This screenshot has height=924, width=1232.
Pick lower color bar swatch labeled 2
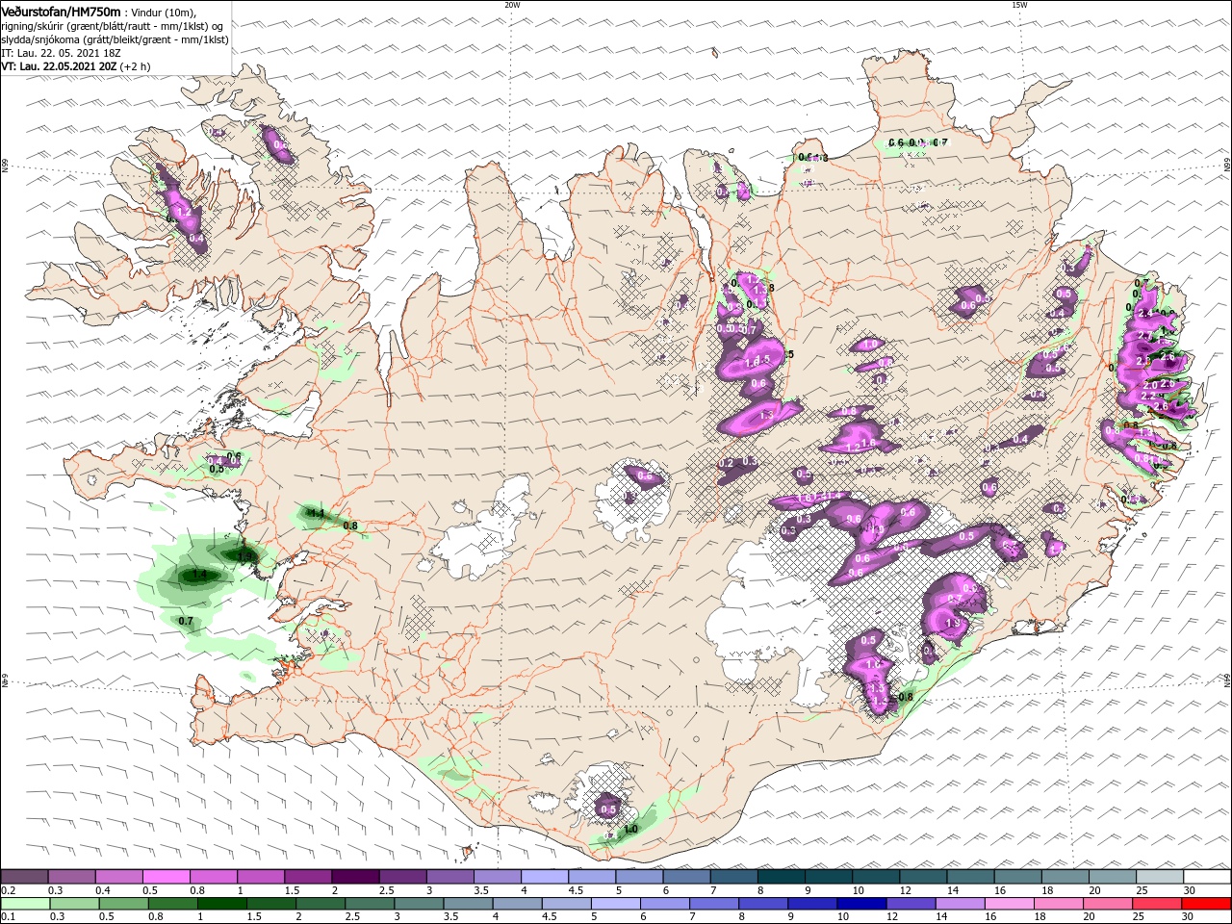click(x=321, y=905)
